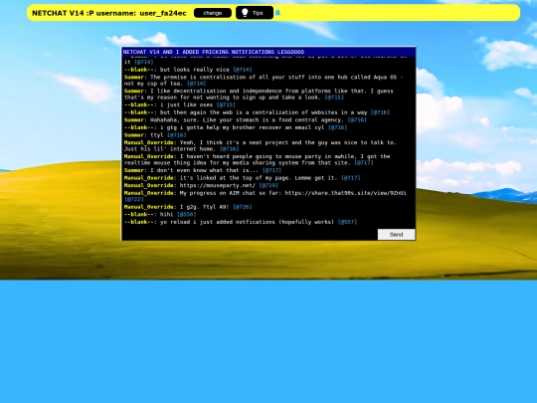Click Manual_Override name on 'I g2g' message
The height and width of the screenshot is (403, 537).
tap(149, 207)
